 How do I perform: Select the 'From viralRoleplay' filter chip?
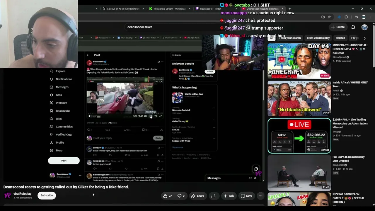(318, 38)
